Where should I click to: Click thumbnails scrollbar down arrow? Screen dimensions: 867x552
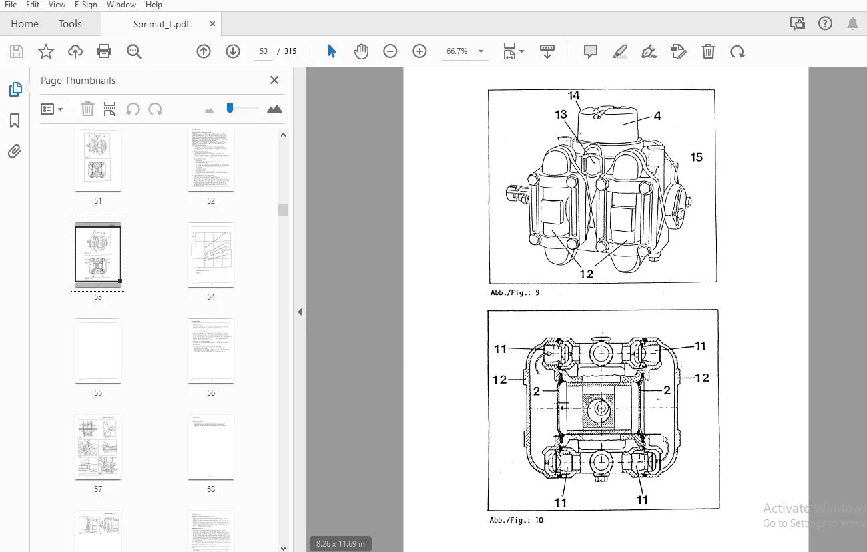(x=283, y=547)
